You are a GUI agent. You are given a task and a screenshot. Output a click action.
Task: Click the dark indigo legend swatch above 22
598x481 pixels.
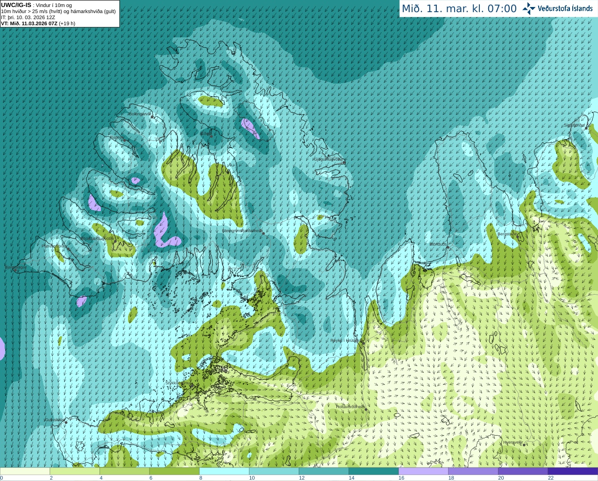(x=573, y=471)
